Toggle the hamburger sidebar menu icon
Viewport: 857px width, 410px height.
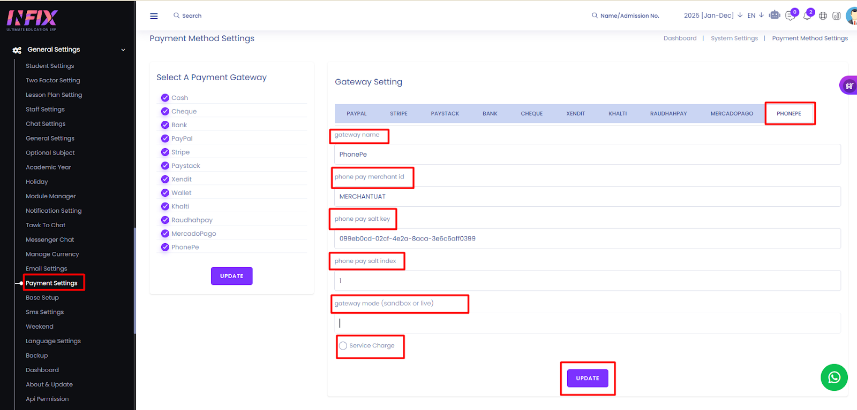click(154, 16)
